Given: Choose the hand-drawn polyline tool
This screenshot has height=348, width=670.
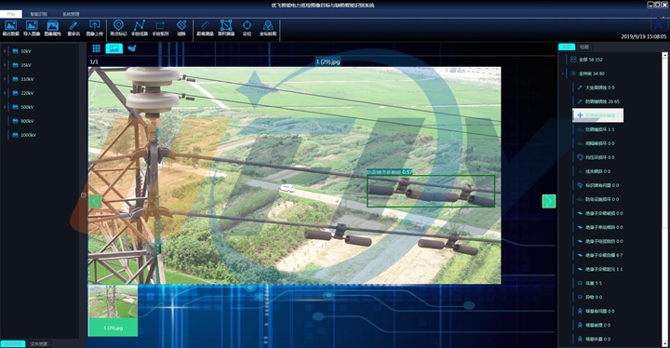Looking at the screenshot, I should tap(140, 28).
